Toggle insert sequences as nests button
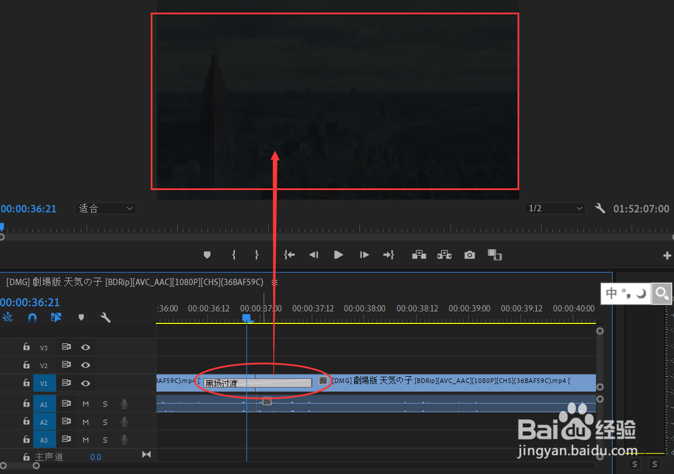Screen dimensions: 674x474 8,317
